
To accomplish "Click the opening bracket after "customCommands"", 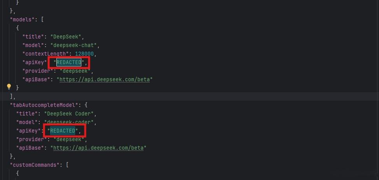I will click(67, 165).
